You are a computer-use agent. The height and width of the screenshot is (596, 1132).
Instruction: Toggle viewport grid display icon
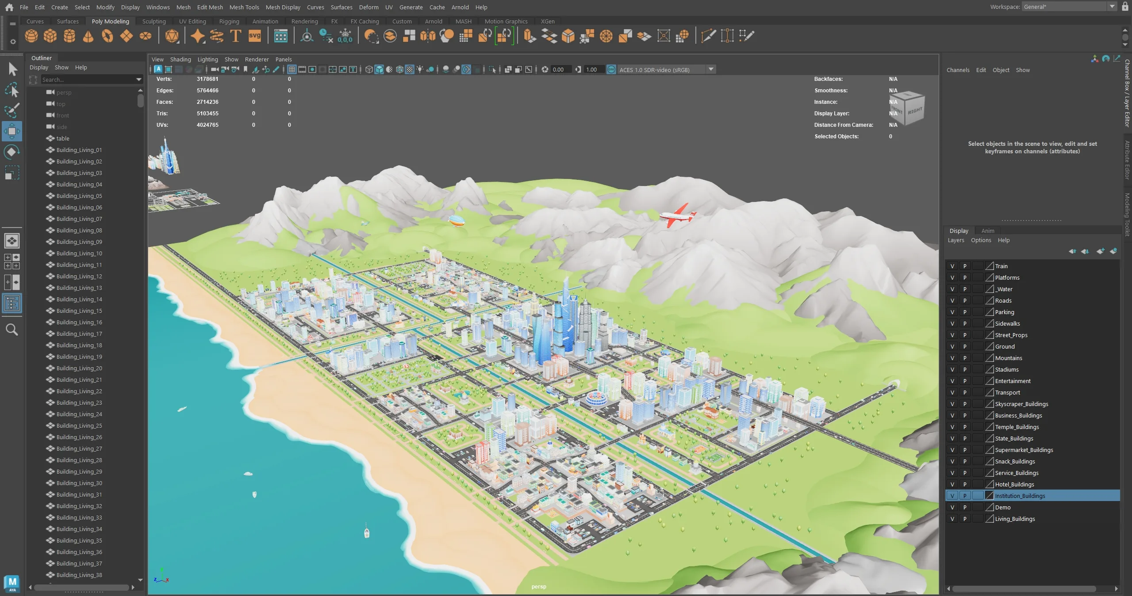[292, 69]
